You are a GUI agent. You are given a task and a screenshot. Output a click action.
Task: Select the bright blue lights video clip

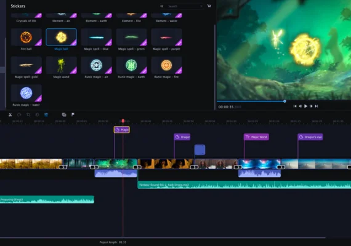[x=259, y=164]
